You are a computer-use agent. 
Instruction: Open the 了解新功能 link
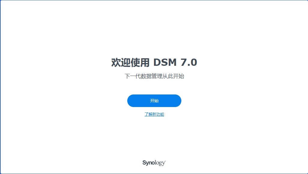point(154,114)
